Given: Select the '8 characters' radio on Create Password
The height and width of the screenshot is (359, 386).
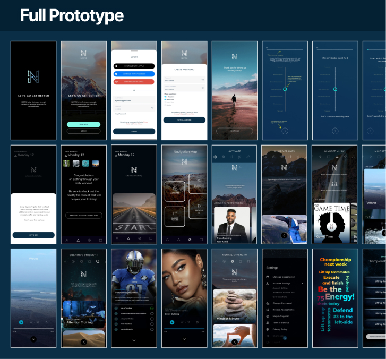Looking at the screenshot, I should (165, 97).
